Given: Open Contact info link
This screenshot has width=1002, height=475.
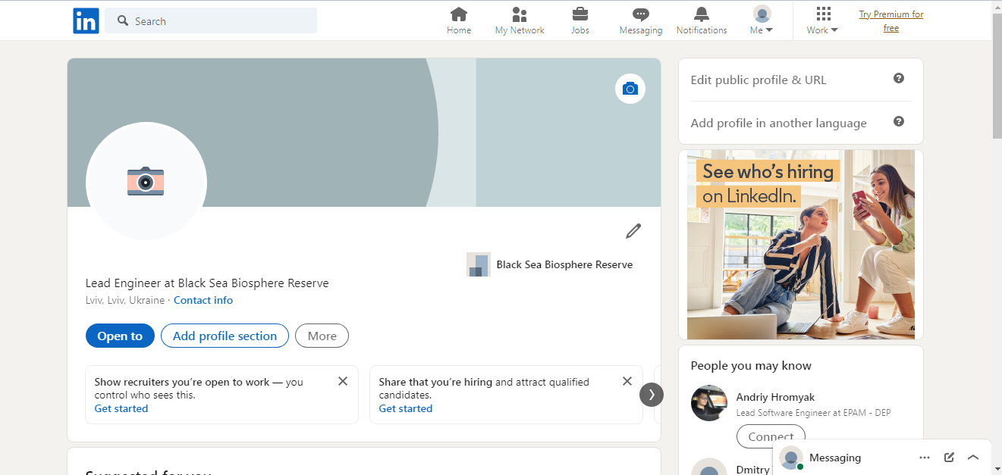Looking at the screenshot, I should (203, 300).
